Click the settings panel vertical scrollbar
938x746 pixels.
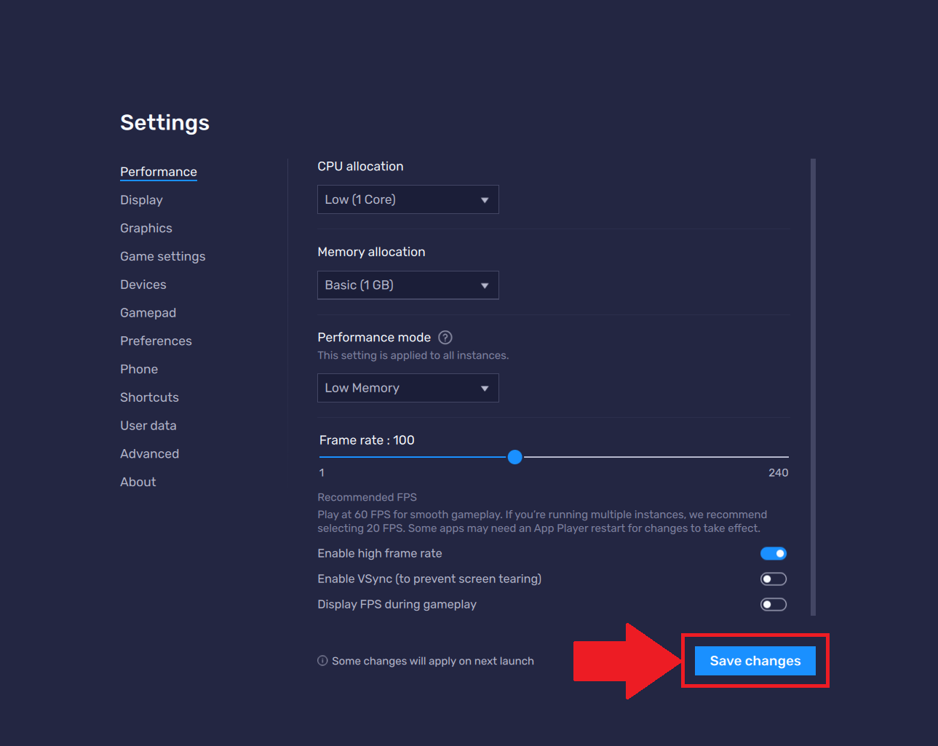click(x=813, y=386)
